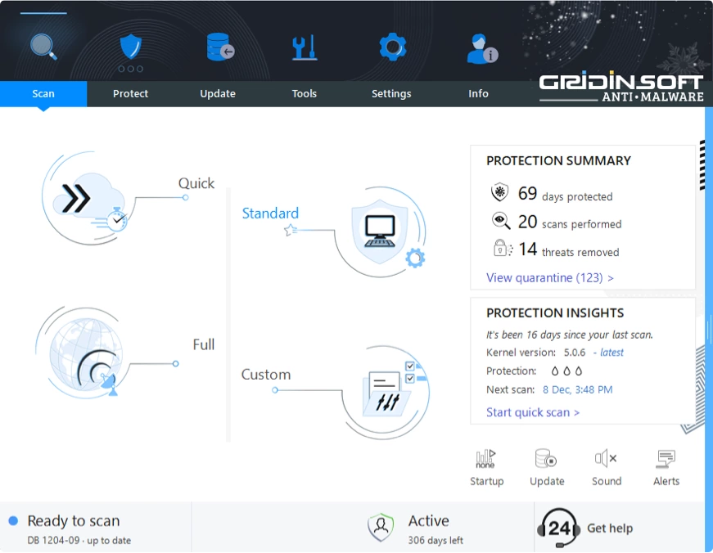Click DB 1204-09 up to date text
Image resolution: width=713 pixels, height=553 pixels.
79,540
